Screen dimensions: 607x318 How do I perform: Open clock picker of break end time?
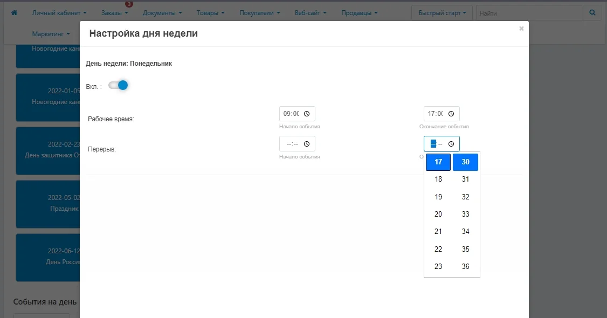click(x=451, y=144)
